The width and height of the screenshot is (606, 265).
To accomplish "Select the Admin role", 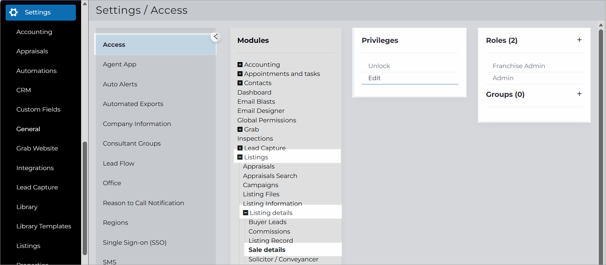I will 534,78.
